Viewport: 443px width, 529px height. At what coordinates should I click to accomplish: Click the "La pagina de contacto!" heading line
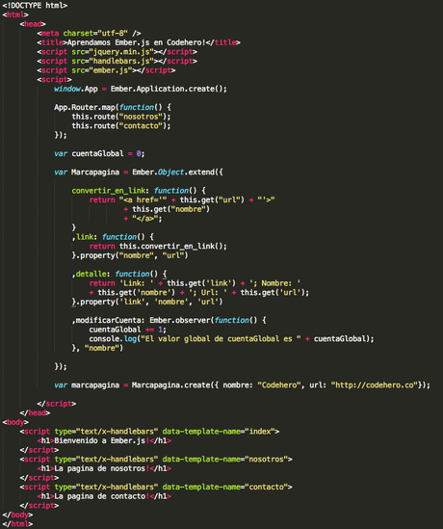[104, 496]
